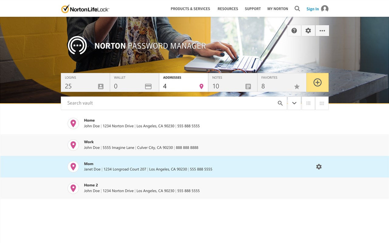The height and width of the screenshot is (243, 389).
Task: Switch to list view layout
Action: (x=308, y=103)
